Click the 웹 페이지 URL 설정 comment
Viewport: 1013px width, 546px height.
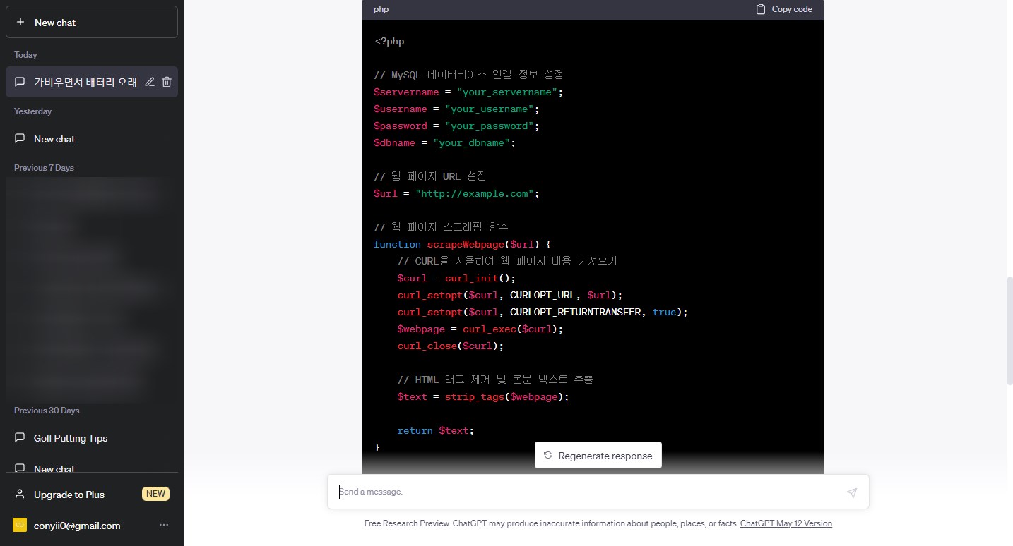[x=430, y=176]
